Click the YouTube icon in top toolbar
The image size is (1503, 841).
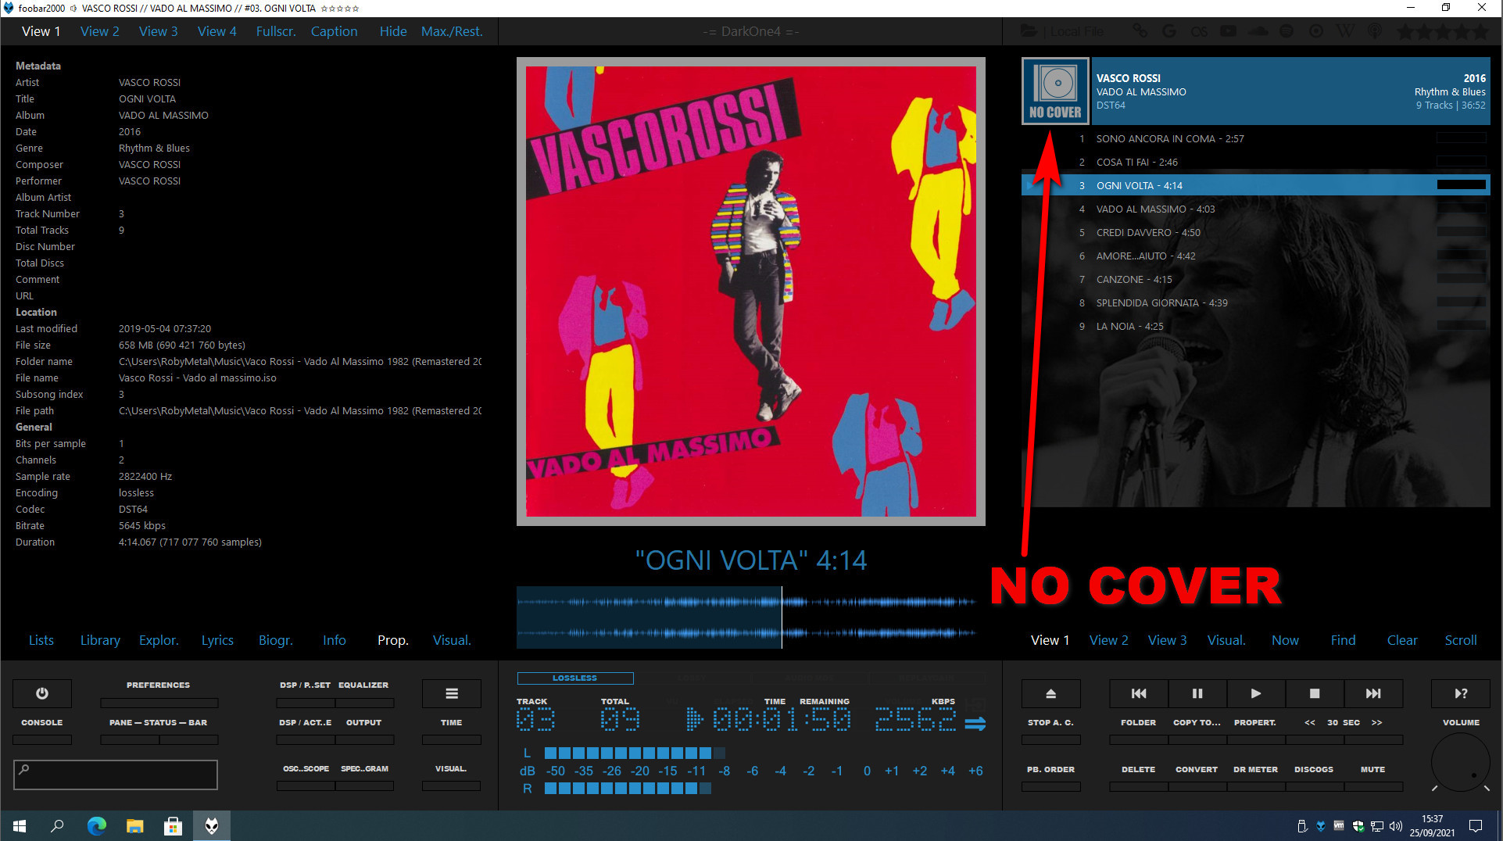(x=1229, y=31)
